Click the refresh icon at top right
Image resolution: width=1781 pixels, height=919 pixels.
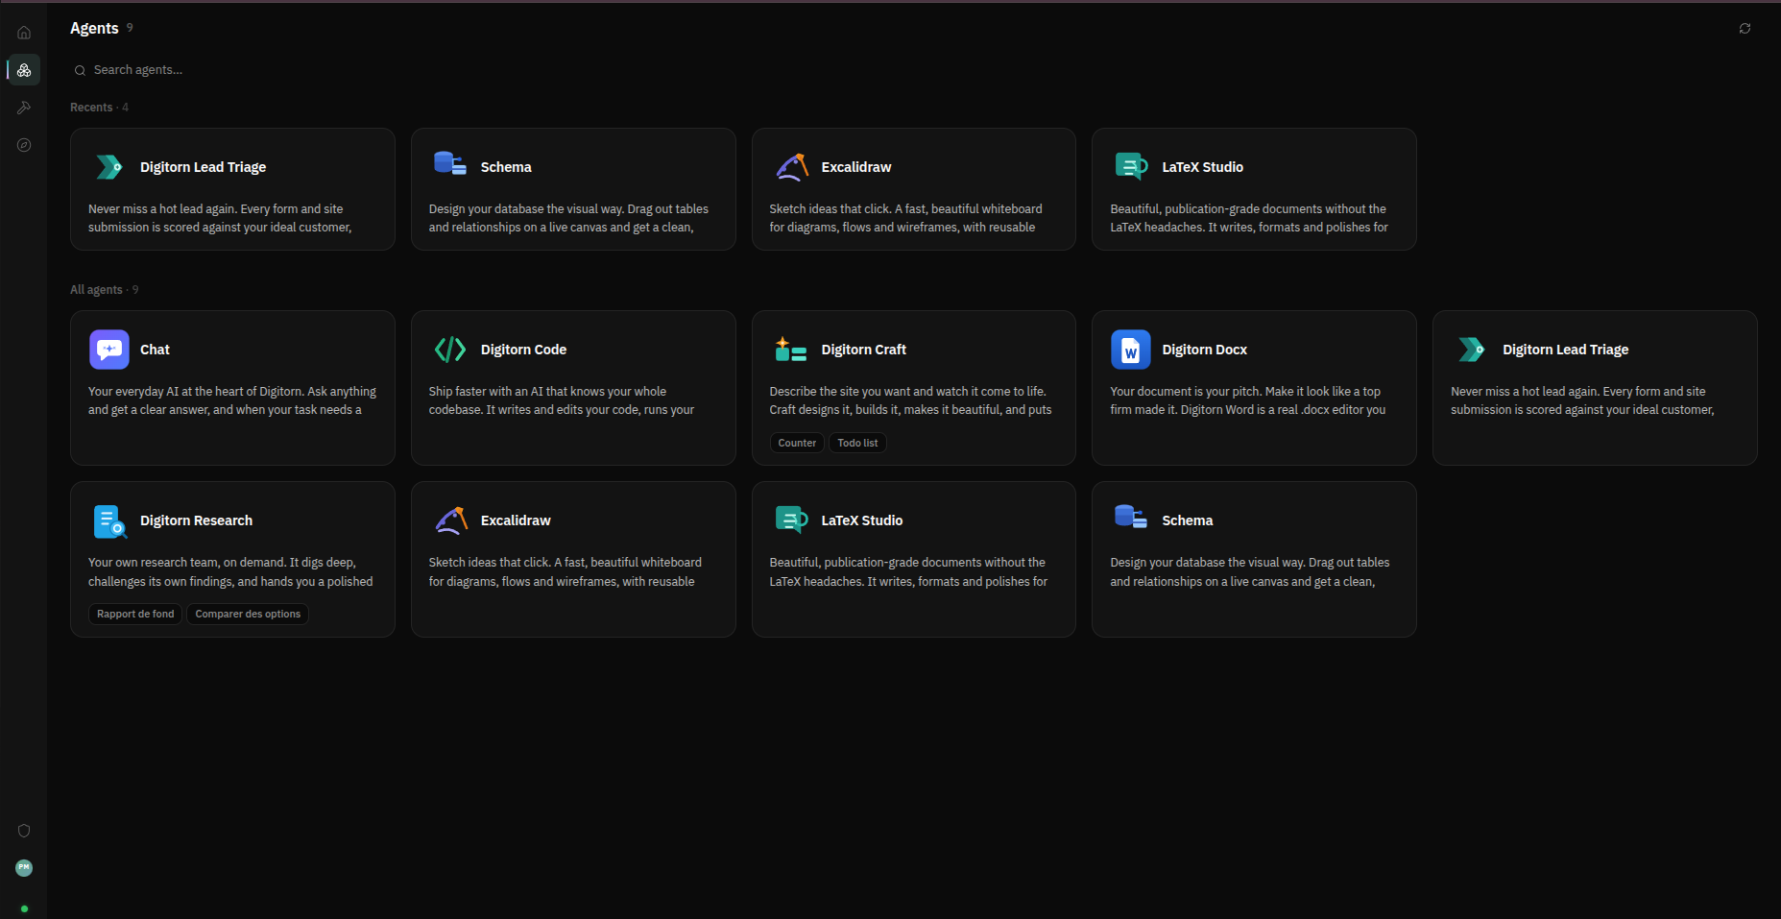click(1745, 29)
